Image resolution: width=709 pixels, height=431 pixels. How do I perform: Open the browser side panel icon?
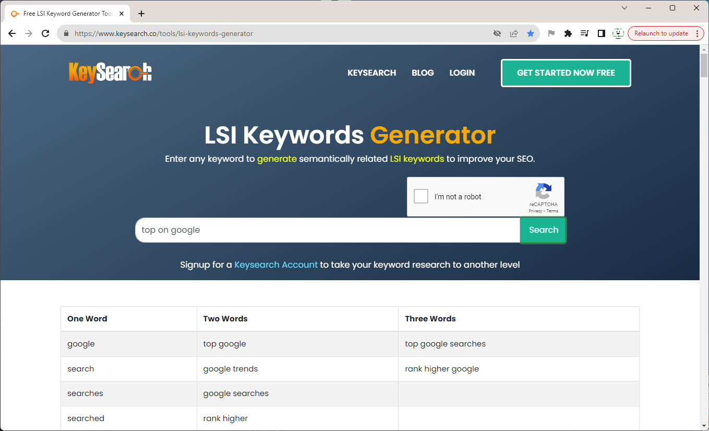[x=602, y=33]
